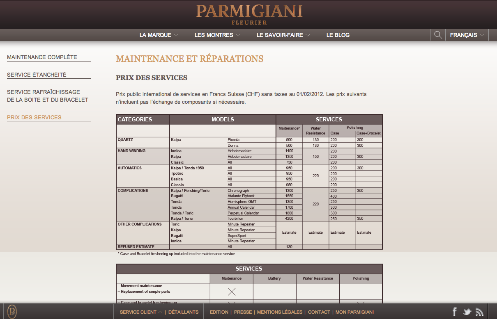Open SERVICE ÉTANCHÉITÉ in the sidebar

(37, 75)
